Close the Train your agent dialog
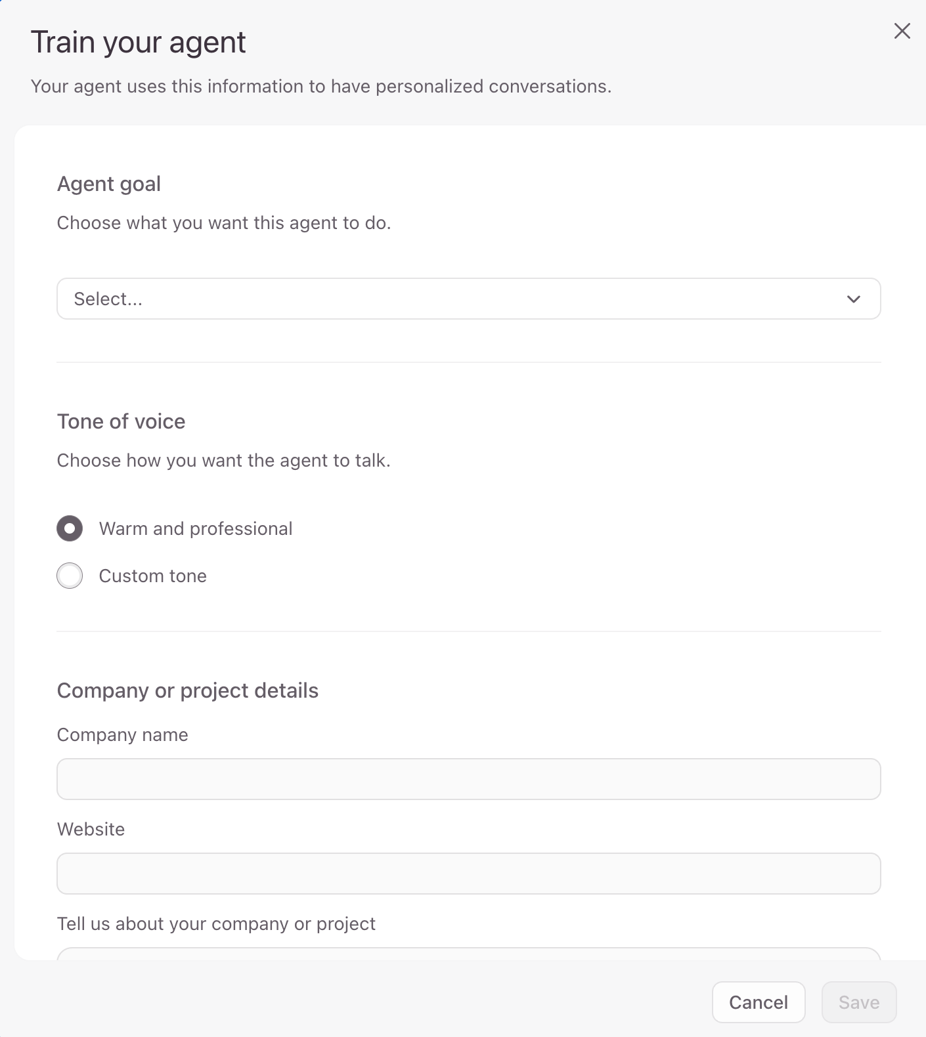926x1037 pixels. click(x=902, y=31)
